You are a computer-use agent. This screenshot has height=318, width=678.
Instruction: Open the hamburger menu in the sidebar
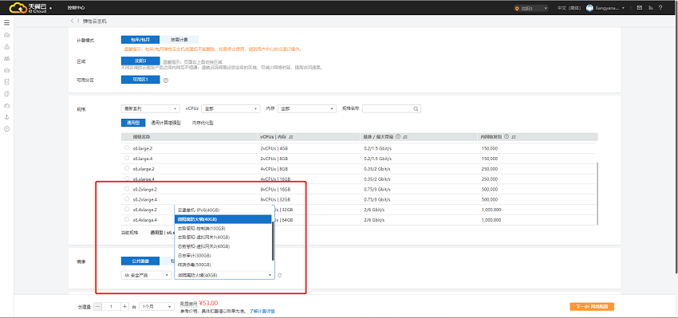[x=6, y=22]
